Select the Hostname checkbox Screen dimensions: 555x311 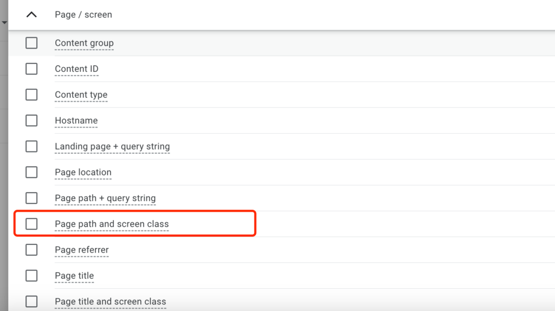tap(31, 121)
